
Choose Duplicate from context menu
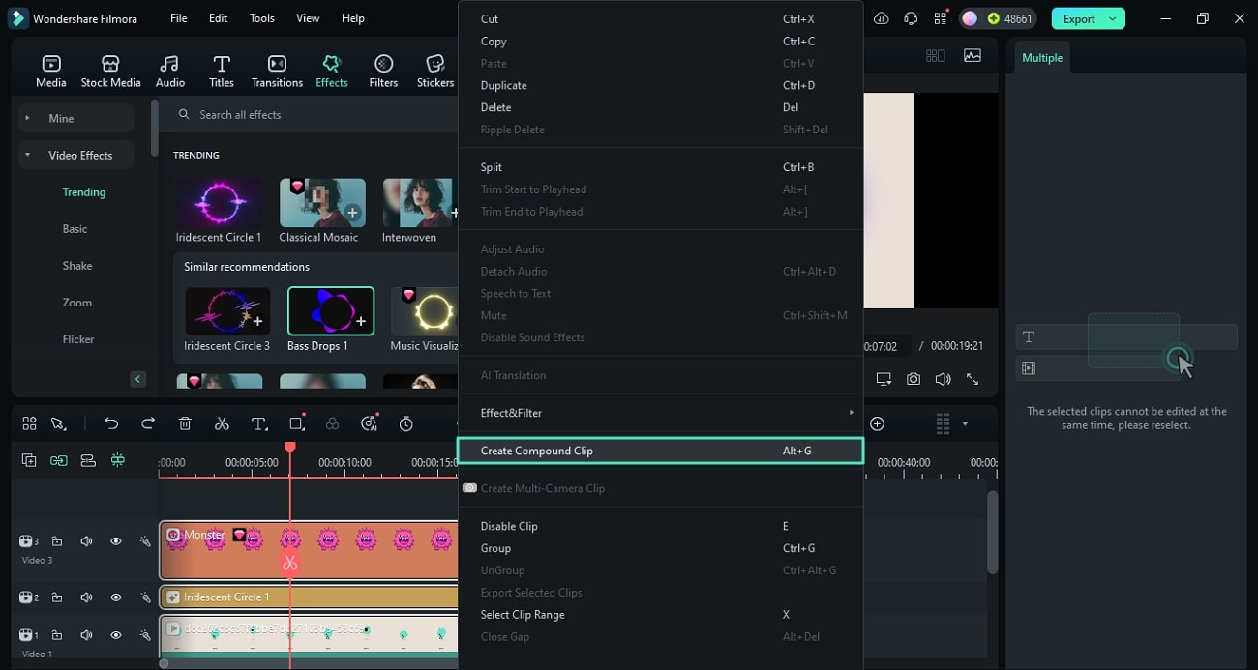pos(660,85)
